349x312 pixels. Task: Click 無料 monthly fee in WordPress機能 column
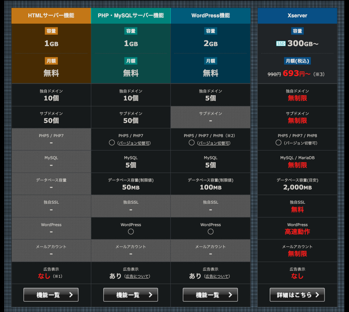[x=211, y=73]
